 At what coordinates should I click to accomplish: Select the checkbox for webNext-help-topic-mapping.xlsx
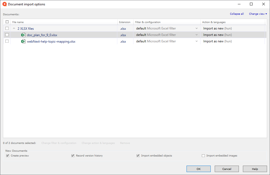coord(7,41)
